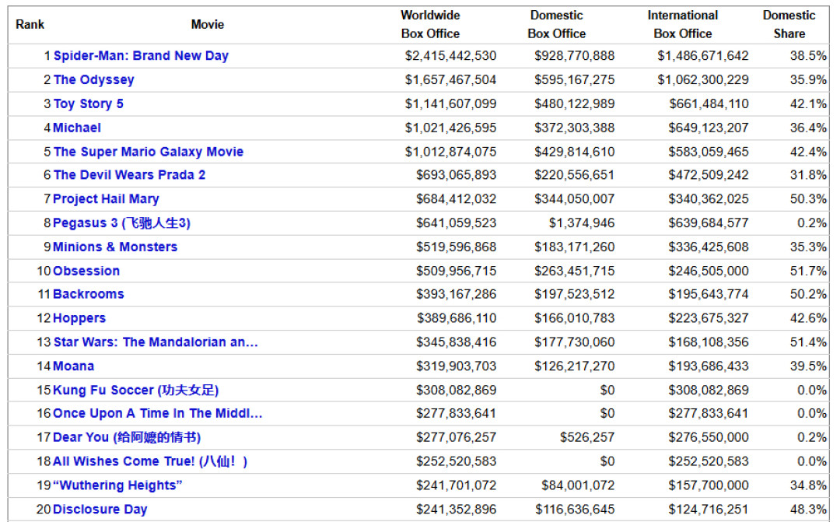
Task: Select the worldwide total $319,903,703
Action: (x=457, y=366)
